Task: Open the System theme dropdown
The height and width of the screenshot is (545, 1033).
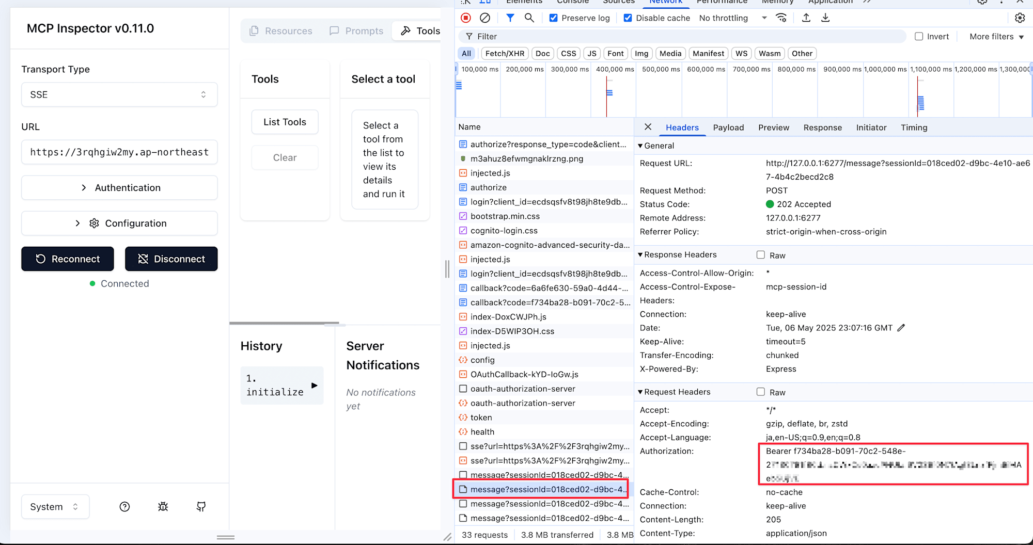Action: click(55, 507)
